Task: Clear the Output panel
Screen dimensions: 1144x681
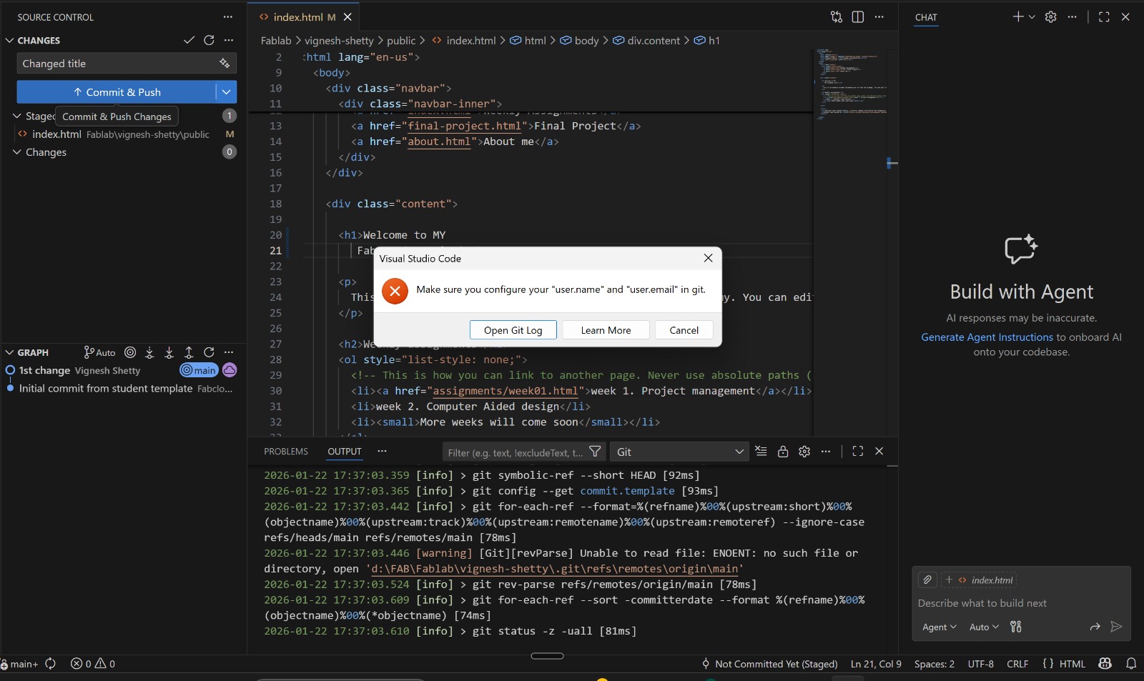Action: click(761, 452)
